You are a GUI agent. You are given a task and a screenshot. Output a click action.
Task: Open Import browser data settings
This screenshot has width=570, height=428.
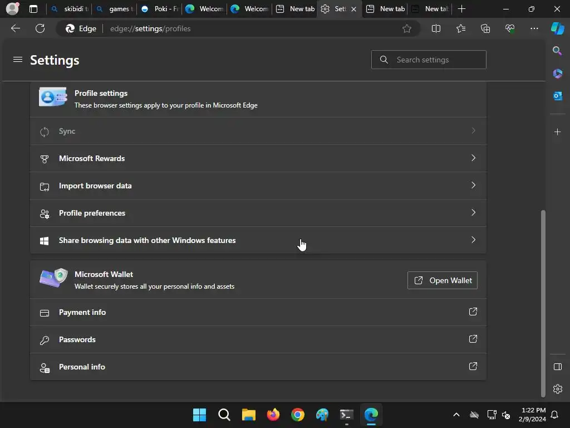pos(258,186)
